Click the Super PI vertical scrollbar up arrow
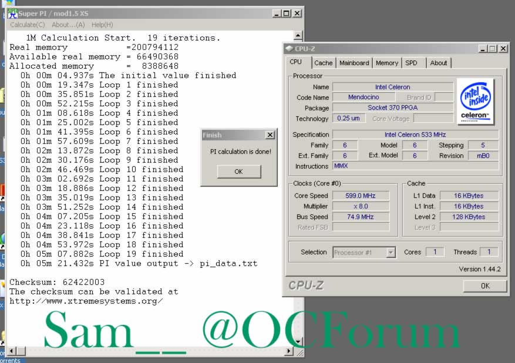This screenshot has width=515, height=363. point(298,35)
